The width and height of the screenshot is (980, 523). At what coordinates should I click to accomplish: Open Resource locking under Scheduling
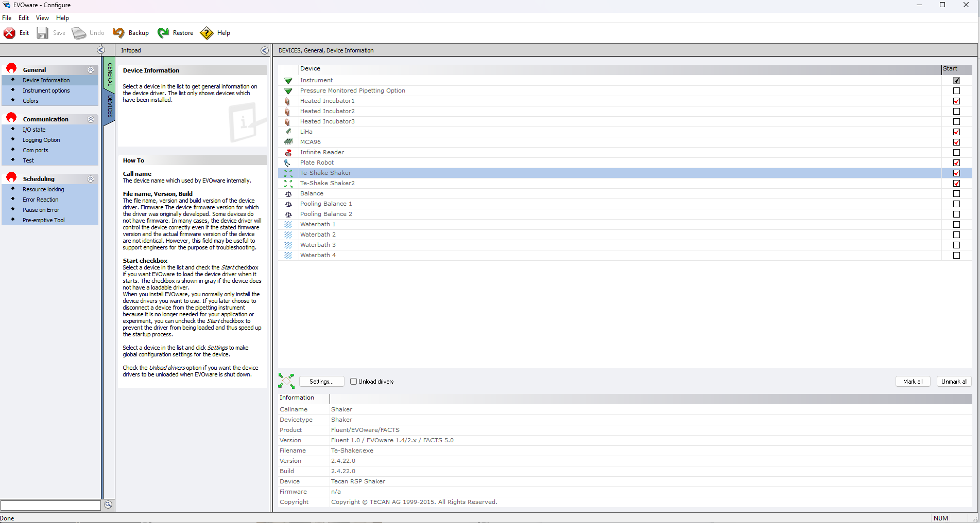point(43,189)
